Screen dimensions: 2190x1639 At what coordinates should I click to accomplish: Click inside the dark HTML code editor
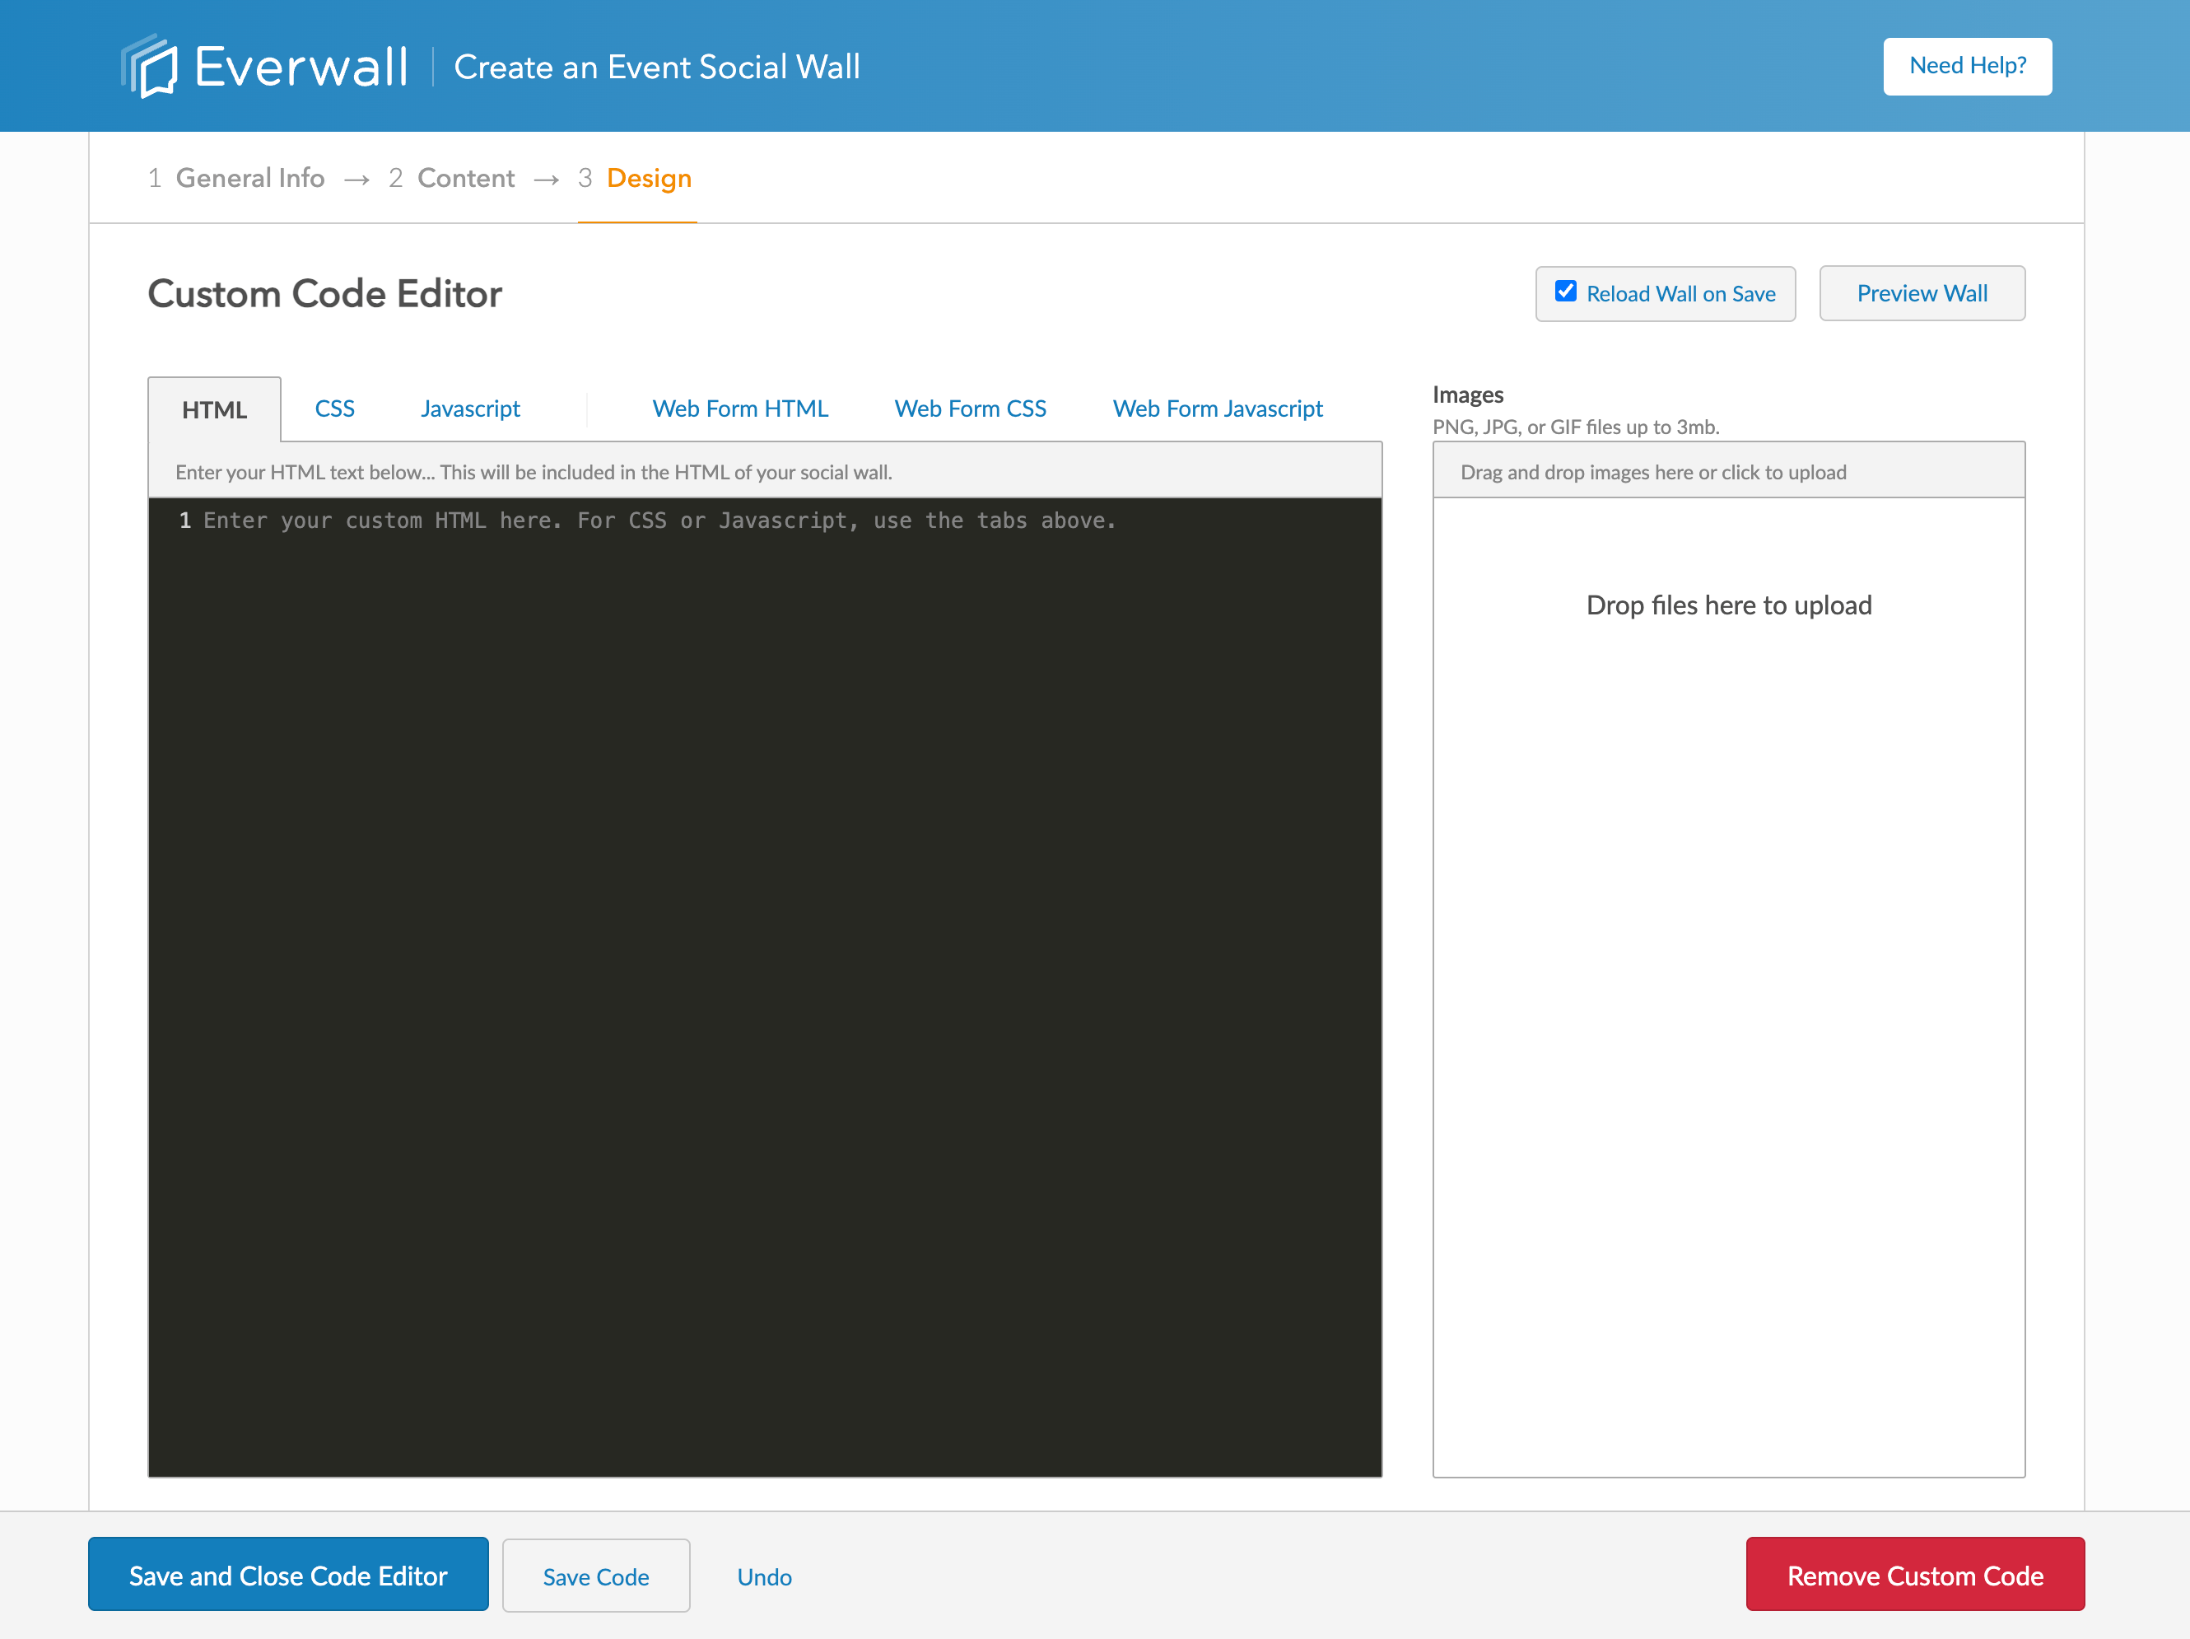point(764,985)
